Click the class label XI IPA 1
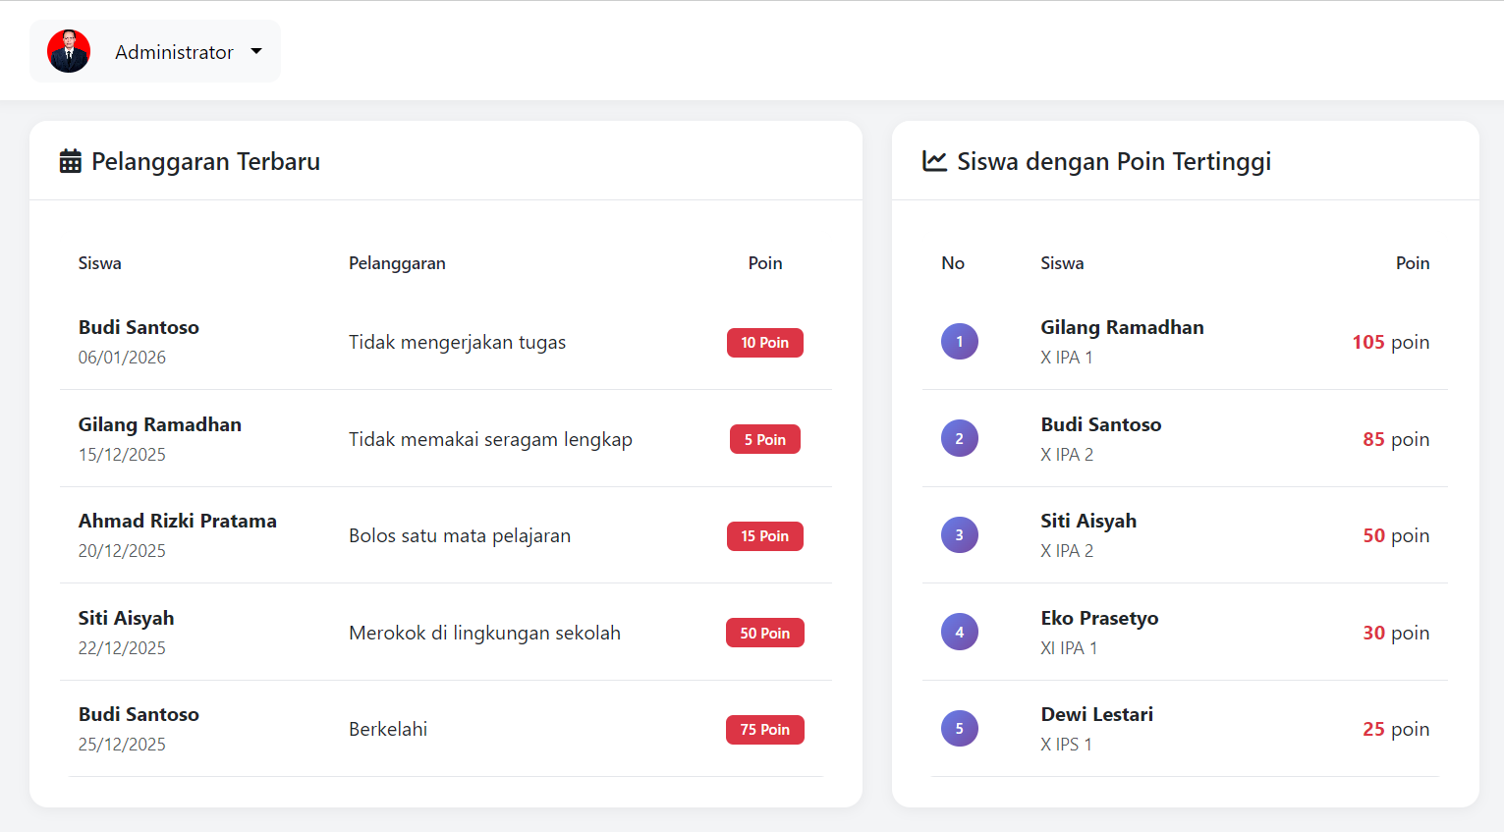 [1069, 648]
